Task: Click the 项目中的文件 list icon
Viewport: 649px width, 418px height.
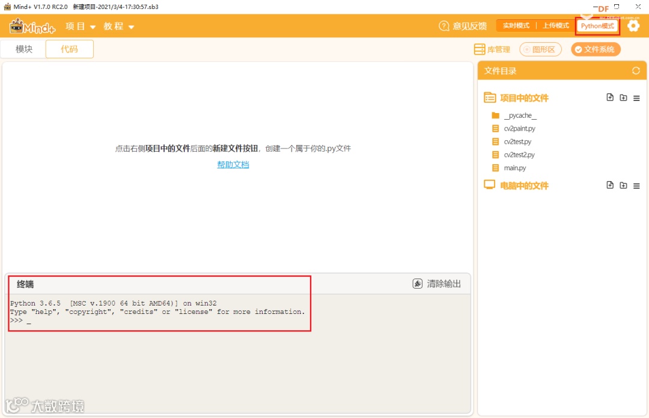Action: click(490, 98)
